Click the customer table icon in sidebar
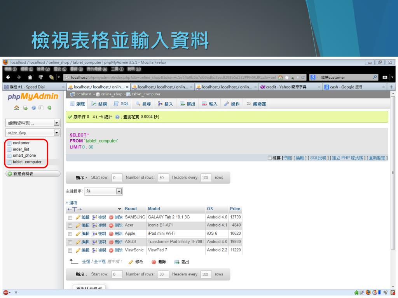The height and width of the screenshot is (298, 398). (9, 143)
